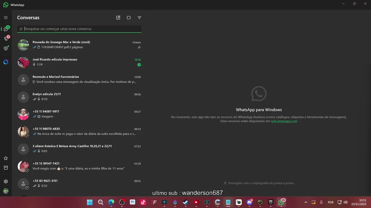The width and height of the screenshot is (371, 208).
Task: Open Steam from taskbar
Action: (185, 202)
